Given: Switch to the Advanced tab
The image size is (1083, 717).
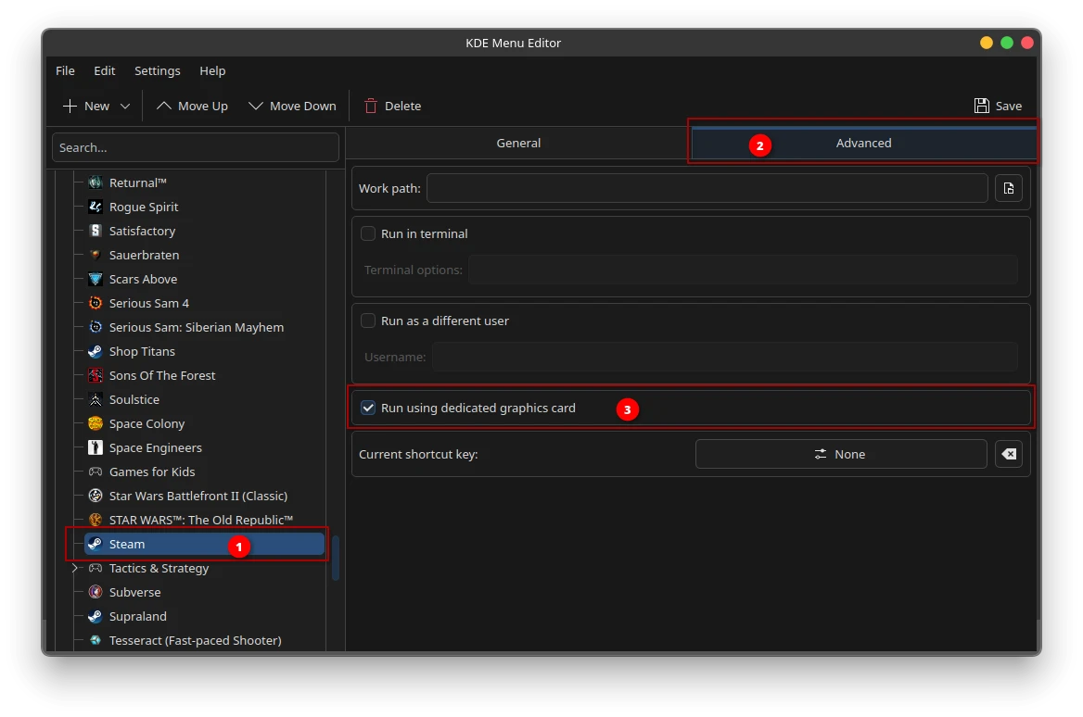Looking at the screenshot, I should (x=863, y=144).
